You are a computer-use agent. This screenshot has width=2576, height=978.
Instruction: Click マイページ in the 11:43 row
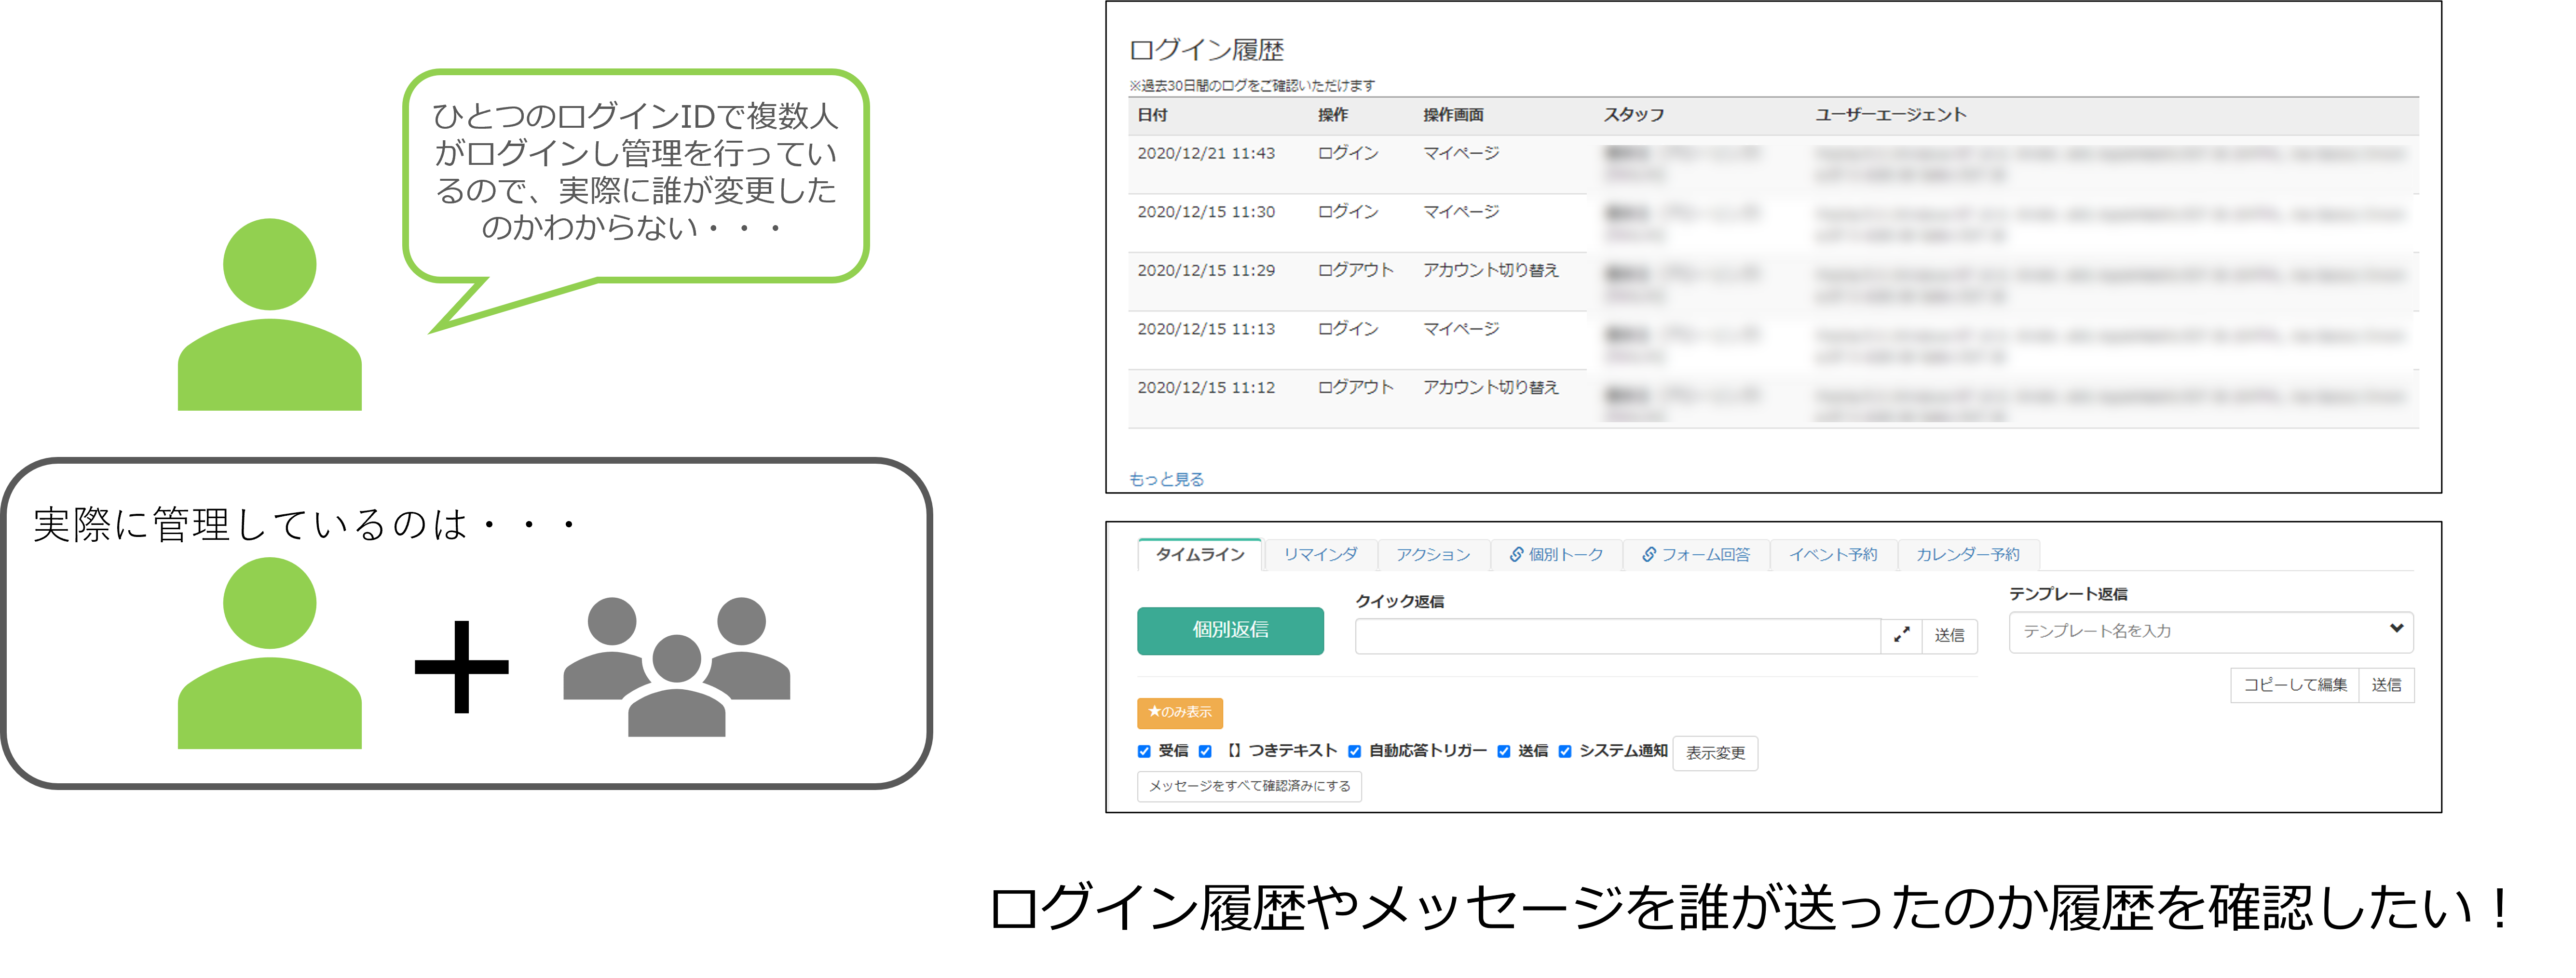pos(1461,154)
